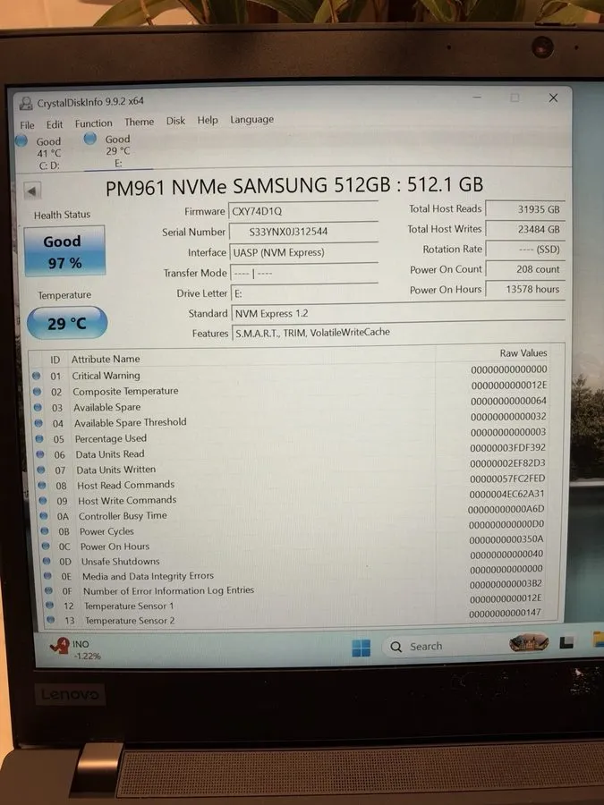Click the Transfer Mode field
This screenshot has height=805, width=604.
pos(305,273)
